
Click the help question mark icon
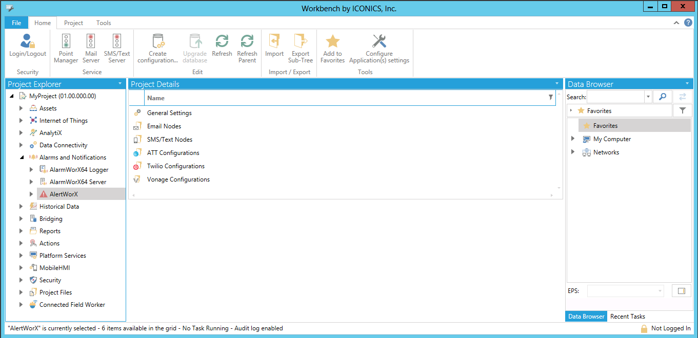click(x=688, y=22)
